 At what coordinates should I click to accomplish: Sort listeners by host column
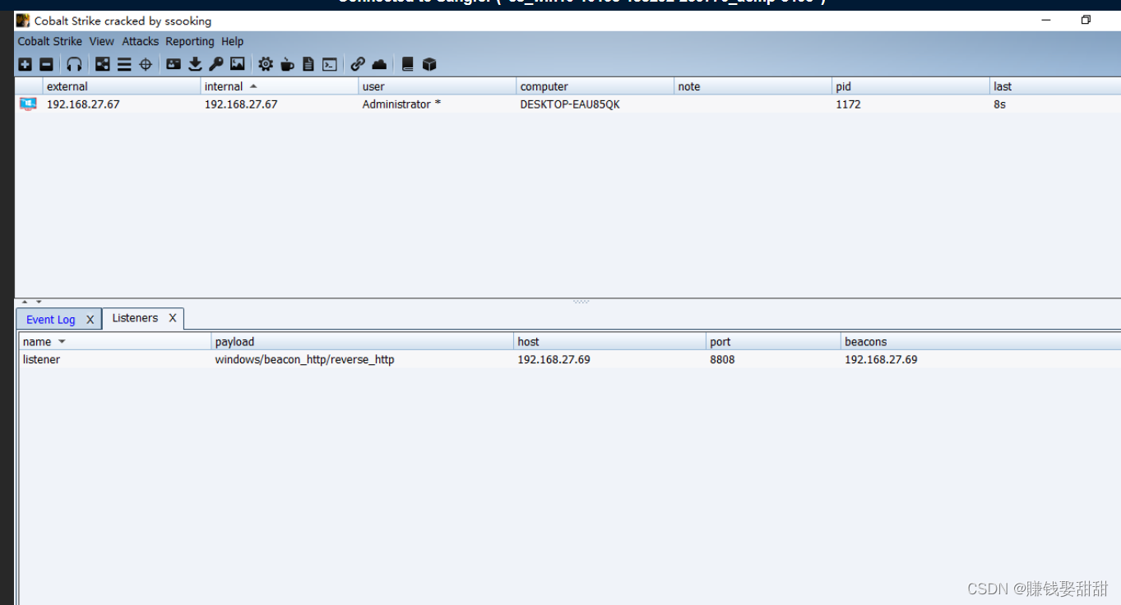[x=610, y=342]
